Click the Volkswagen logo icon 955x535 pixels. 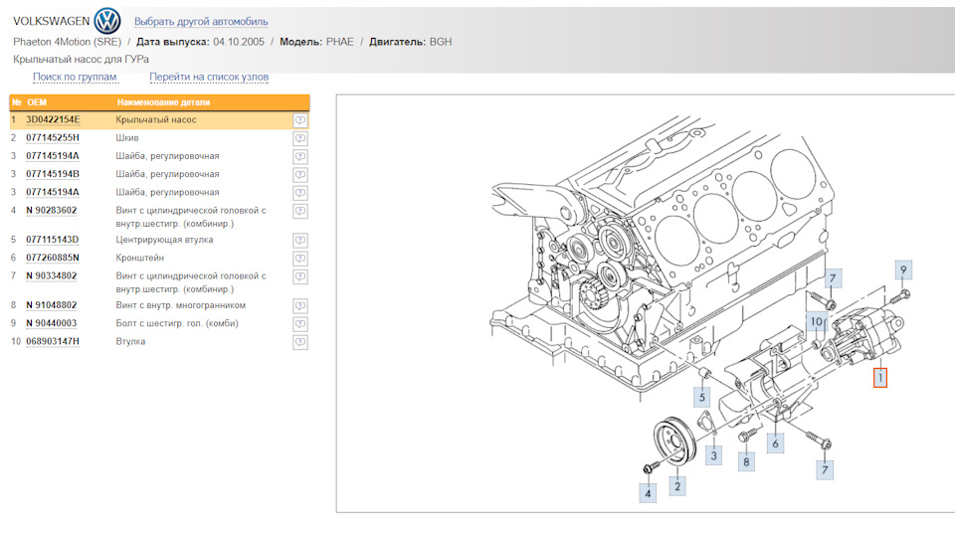106,21
